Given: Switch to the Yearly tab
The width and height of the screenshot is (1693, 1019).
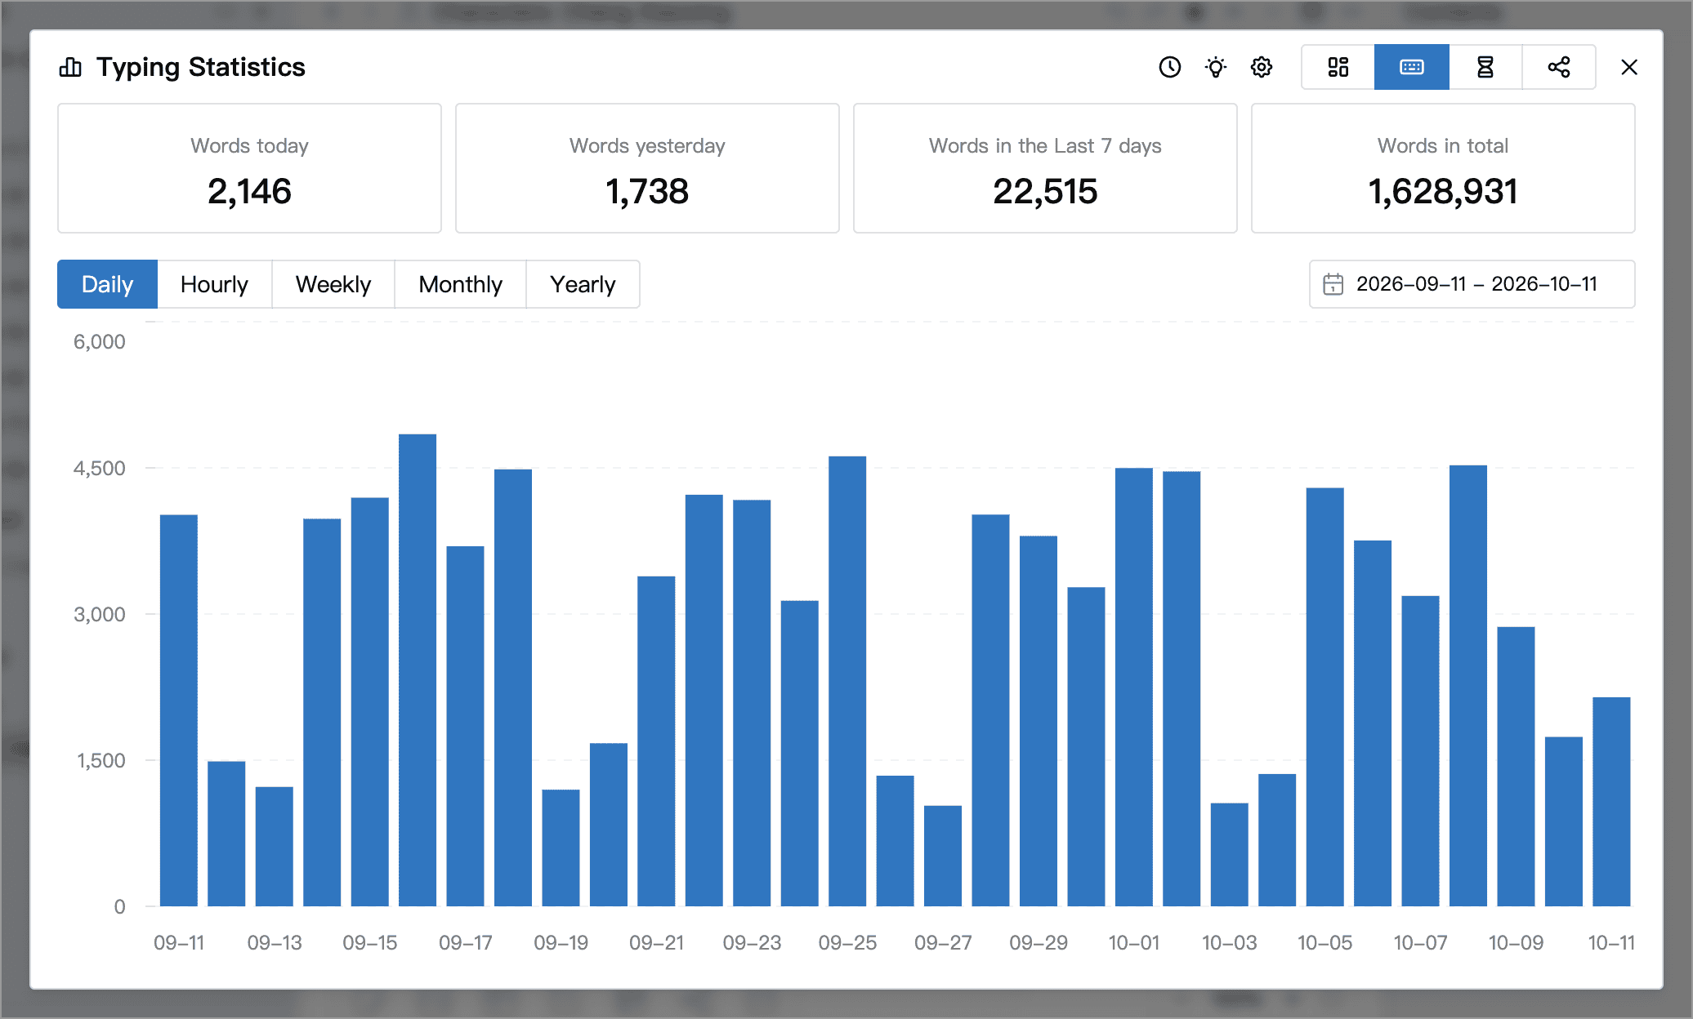Looking at the screenshot, I should coord(583,284).
